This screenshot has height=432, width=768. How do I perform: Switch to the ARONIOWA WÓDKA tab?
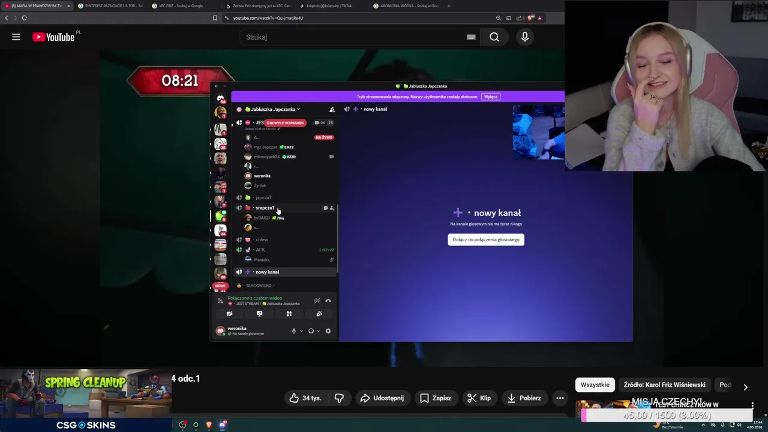[x=406, y=6]
